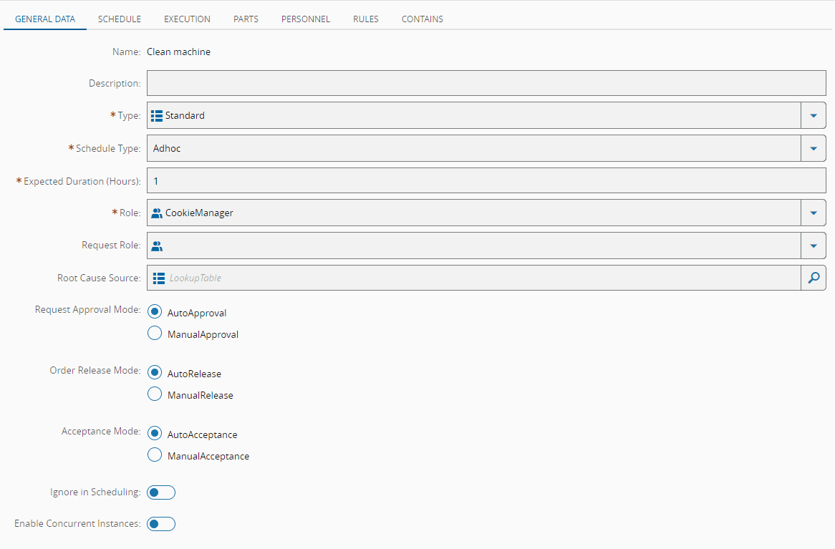This screenshot has width=835, height=549.
Task: Expand the Role dropdown arrow
Action: coord(813,213)
